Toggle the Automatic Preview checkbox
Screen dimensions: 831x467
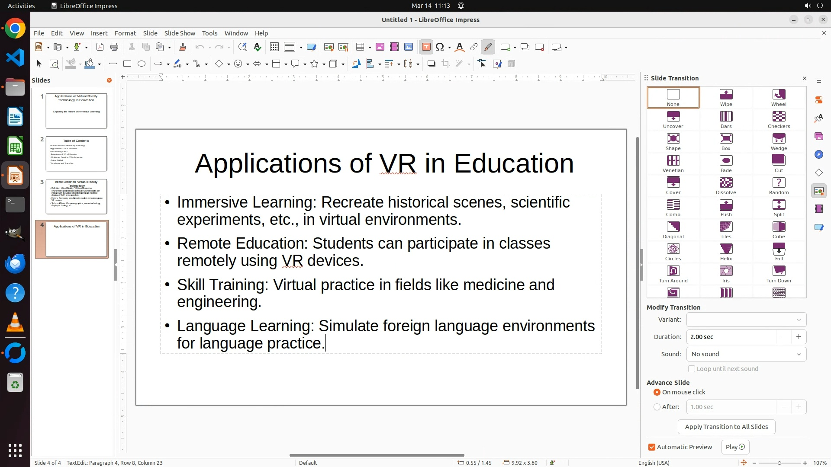point(652,447)
